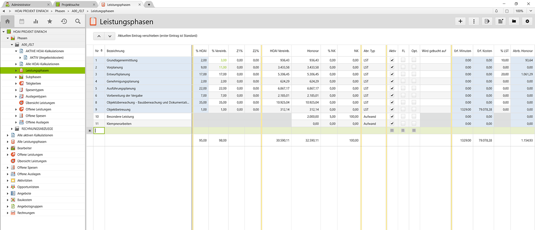
Task: Click the Bezeichnung field in new row
Action: click(148, 130)
